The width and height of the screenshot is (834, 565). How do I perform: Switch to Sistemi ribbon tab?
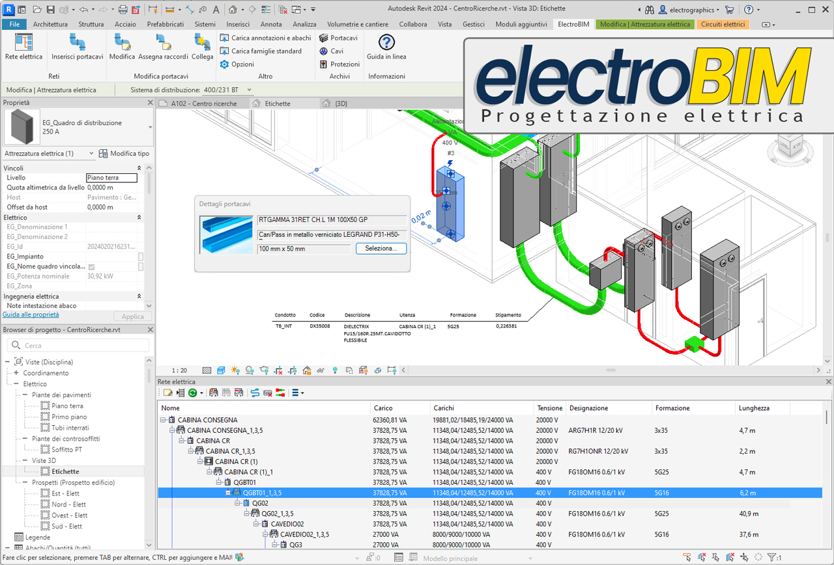click(205, 24)
